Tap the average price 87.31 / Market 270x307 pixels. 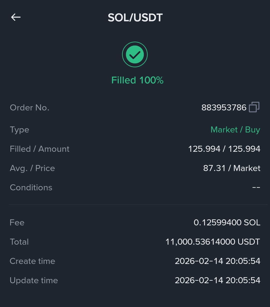(232, 168)
